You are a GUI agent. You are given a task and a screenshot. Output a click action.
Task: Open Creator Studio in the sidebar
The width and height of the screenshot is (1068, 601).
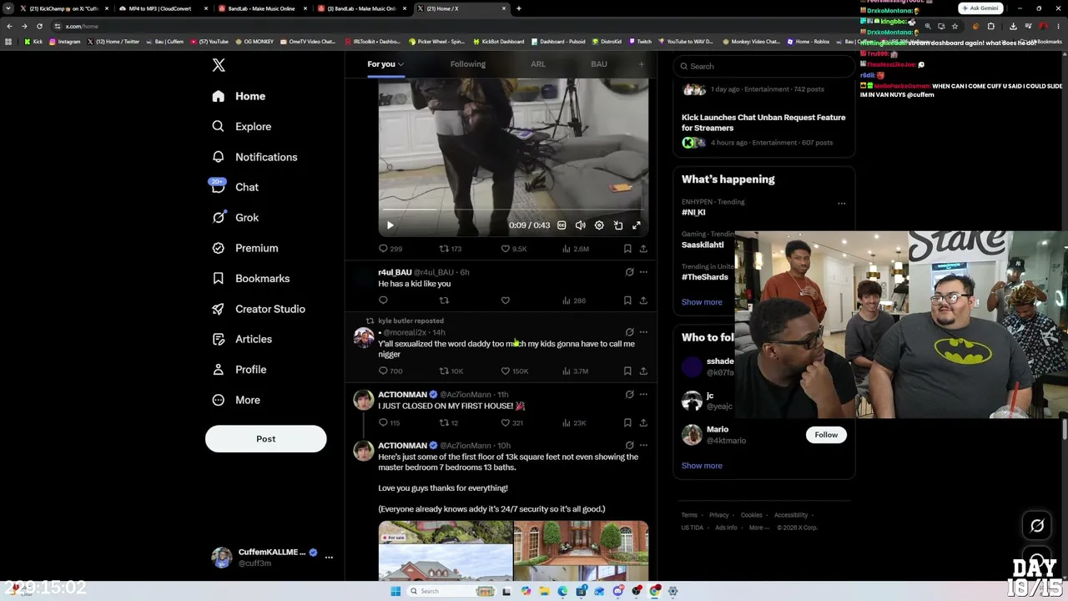tap(258, 309)
